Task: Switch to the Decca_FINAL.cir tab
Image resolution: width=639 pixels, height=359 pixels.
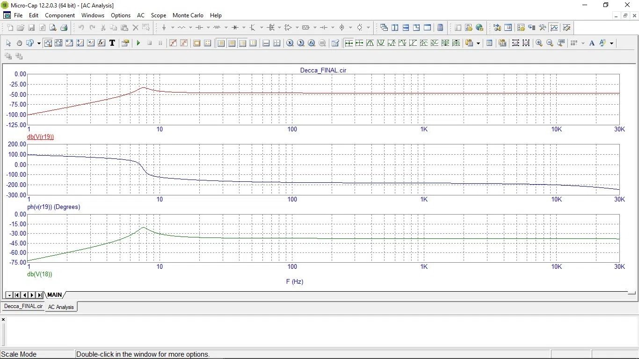Action: 23,307
